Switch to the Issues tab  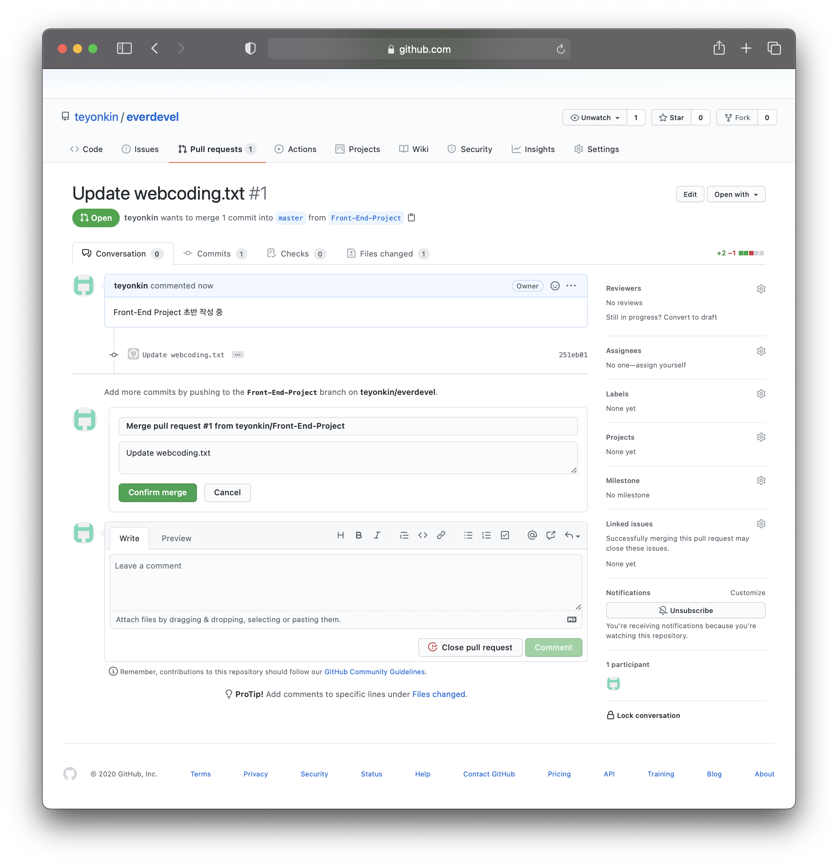click(140, 149)
